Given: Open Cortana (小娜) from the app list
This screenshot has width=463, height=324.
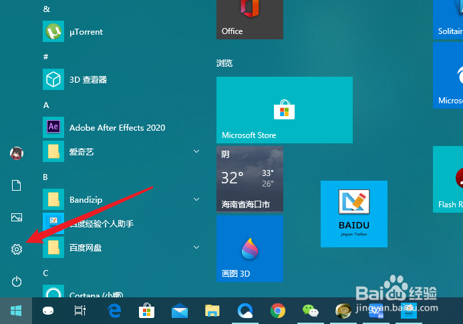Looking at the screenshot, I should pyautogui.click(x=121, y=291).
